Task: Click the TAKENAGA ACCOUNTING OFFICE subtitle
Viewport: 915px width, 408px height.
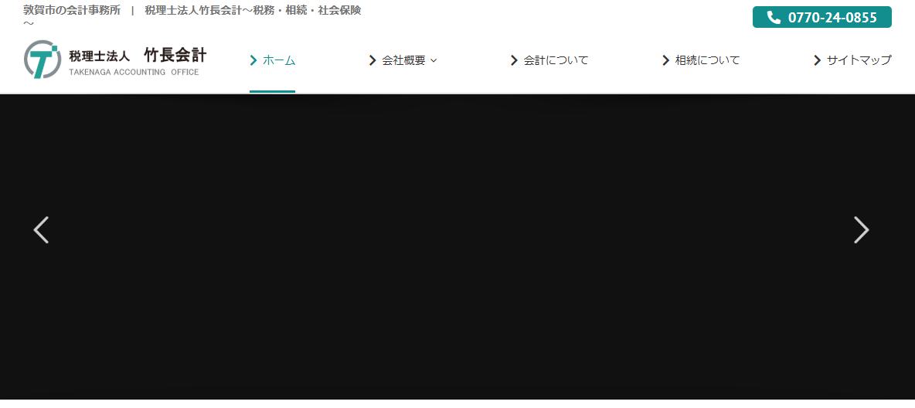Action: click(x=134, y=73)
